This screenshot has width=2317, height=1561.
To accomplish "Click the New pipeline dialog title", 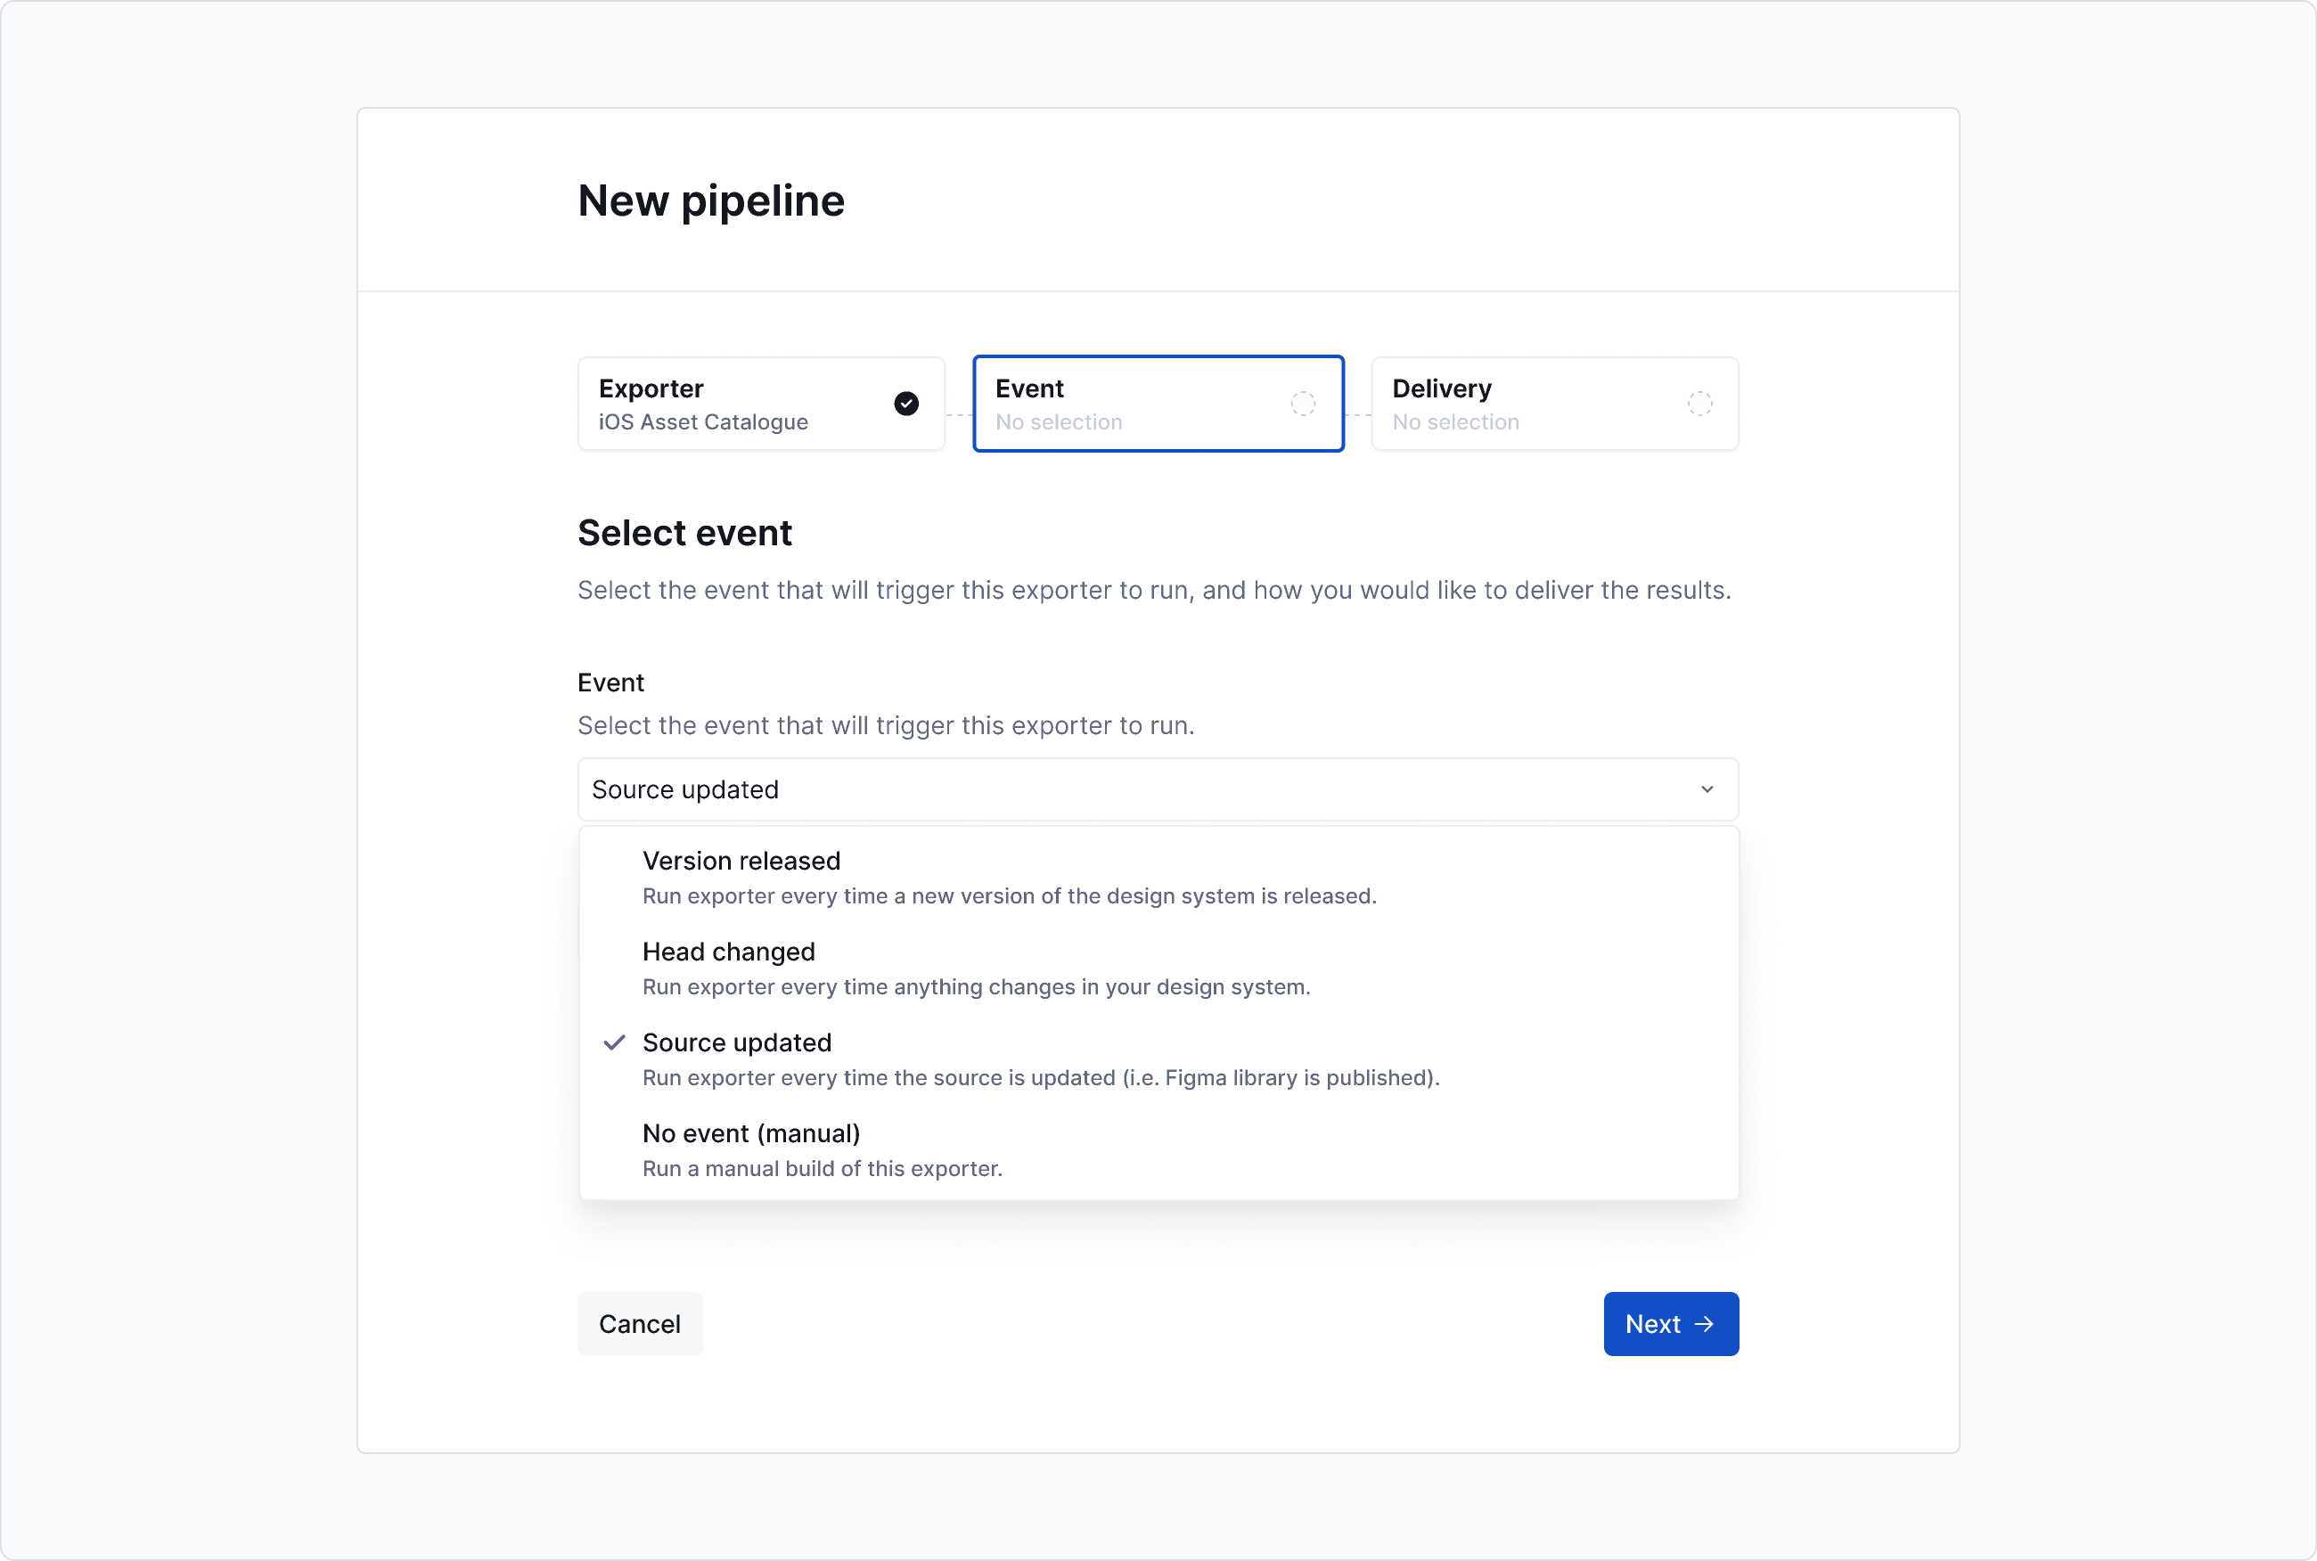I will coord(711,200).
